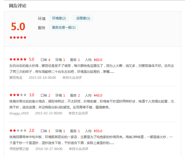Click 来自大众点评 under the 2015-03-14 review
Image resolution: width=185 pixels, height=157 pixels.
(72, 78)
